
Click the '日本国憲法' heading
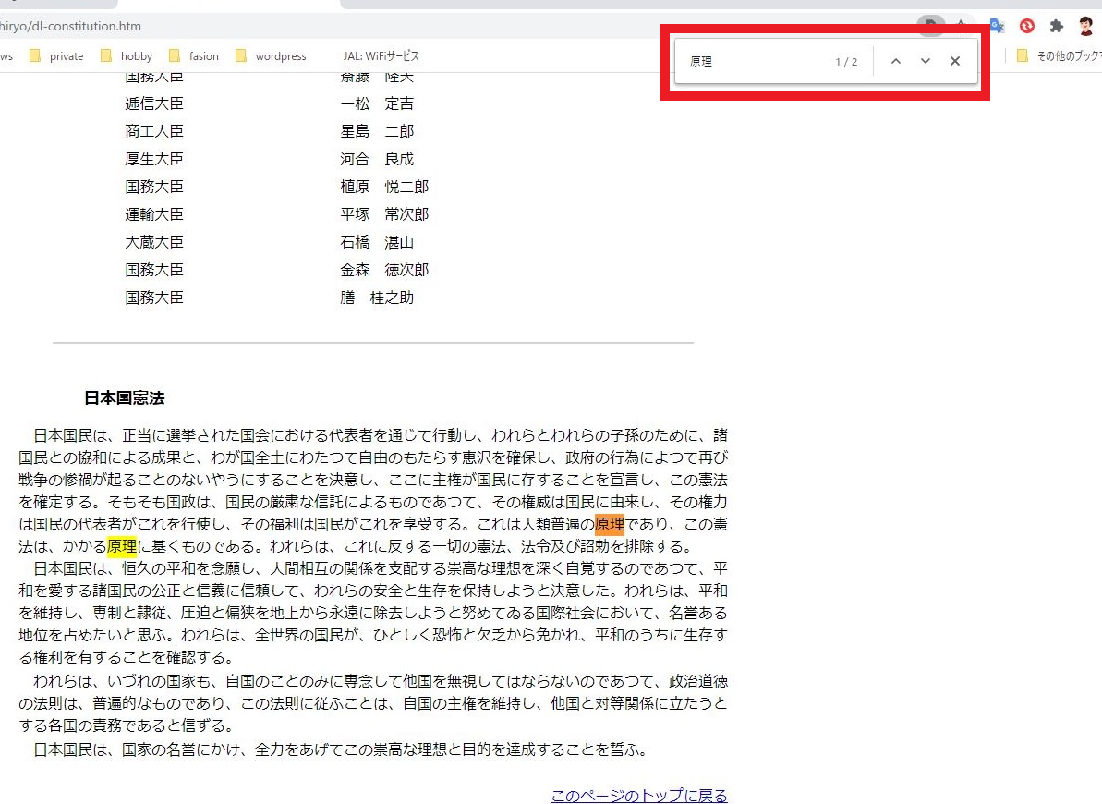[124, 398]
